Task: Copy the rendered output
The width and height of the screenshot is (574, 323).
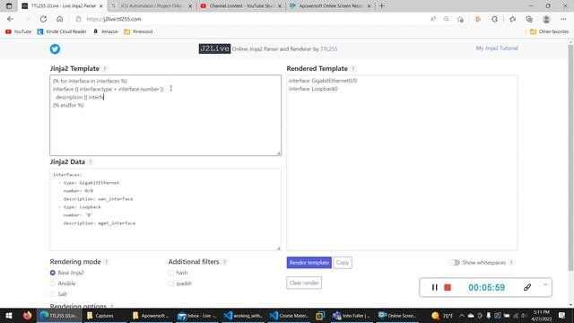Action: click(x=343, y=263)
